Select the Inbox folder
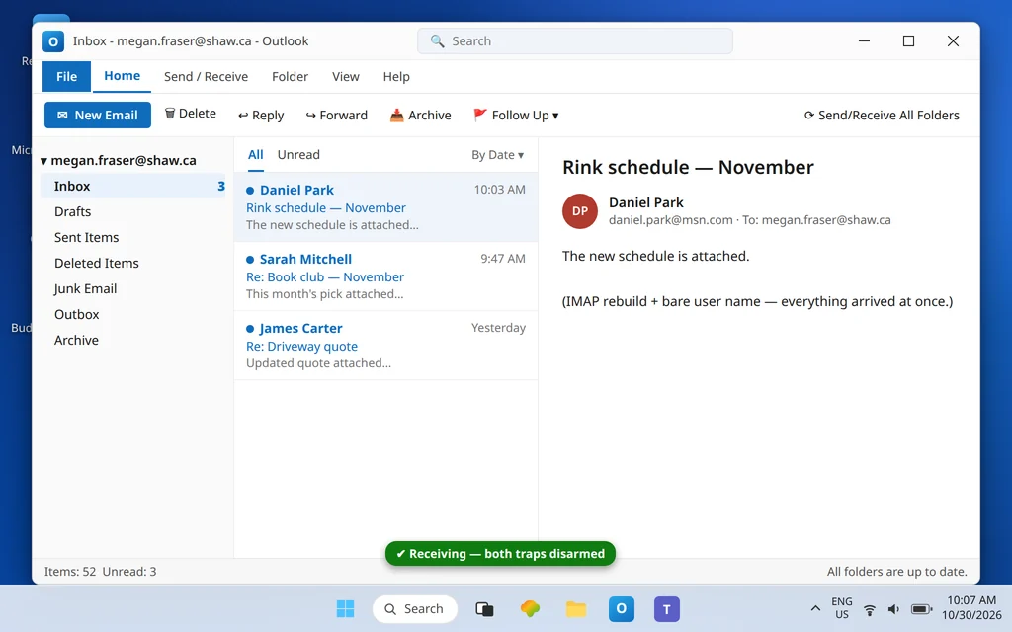 [133, 186]
